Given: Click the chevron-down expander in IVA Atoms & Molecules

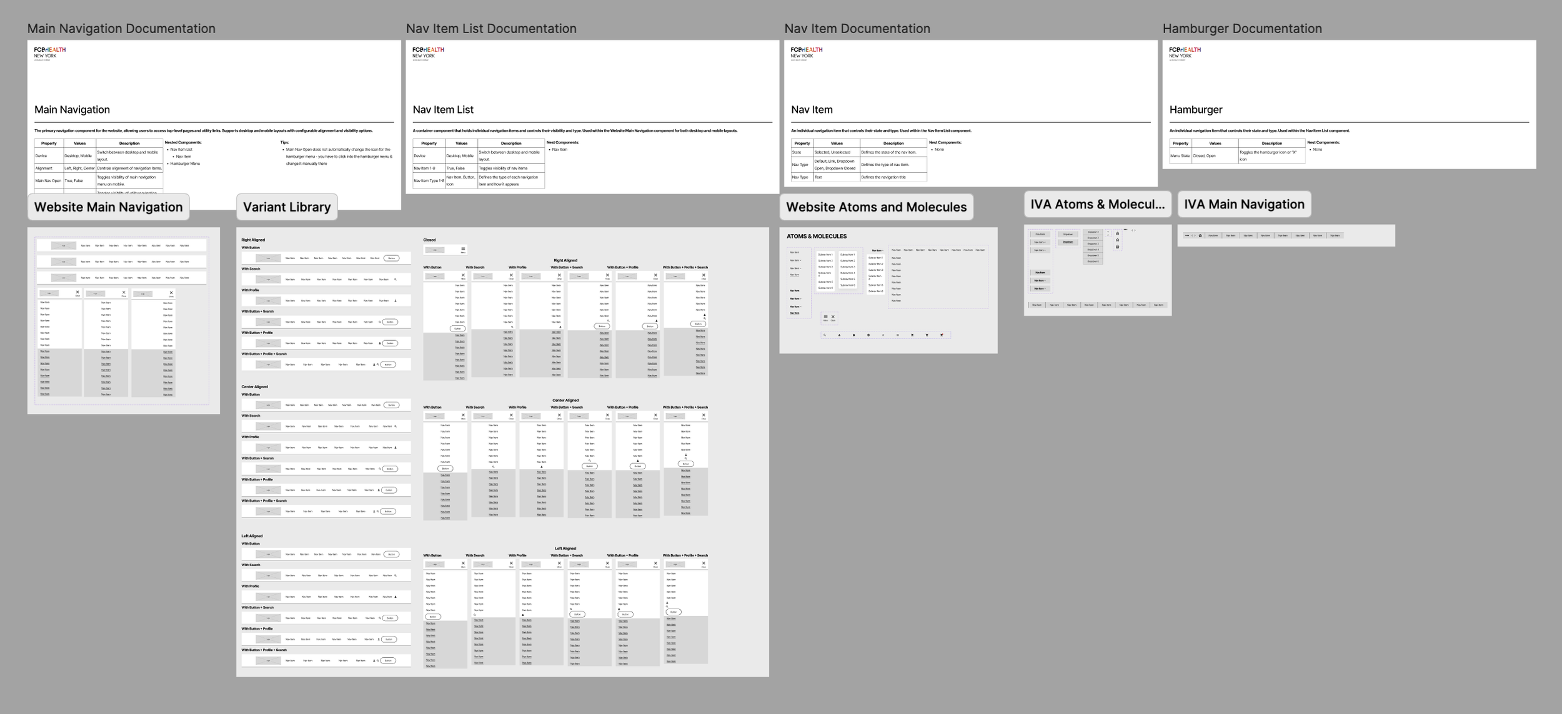Looking at the screenshot, I should (1108, 232).
